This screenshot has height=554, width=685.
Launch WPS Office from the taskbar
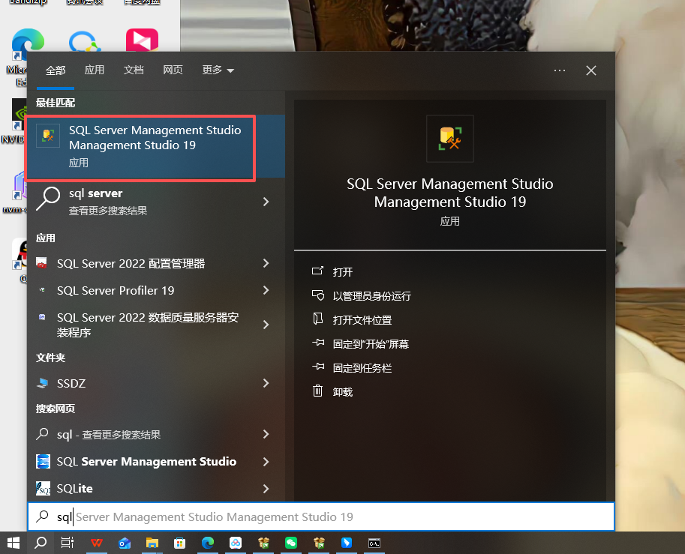97,543
